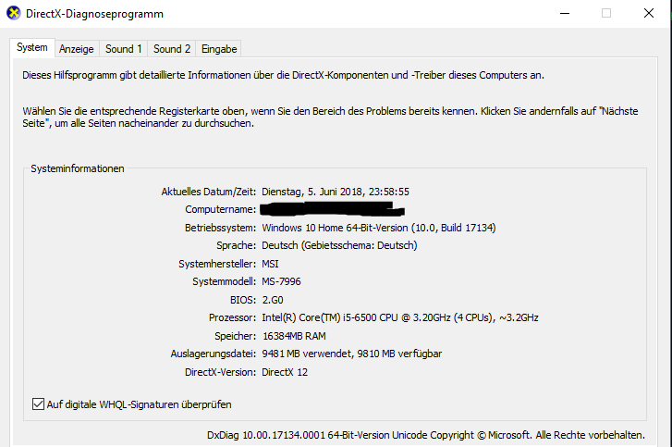Click the BIOS value 2.G0
672x447 pixels.
click(x=273, y=300)
